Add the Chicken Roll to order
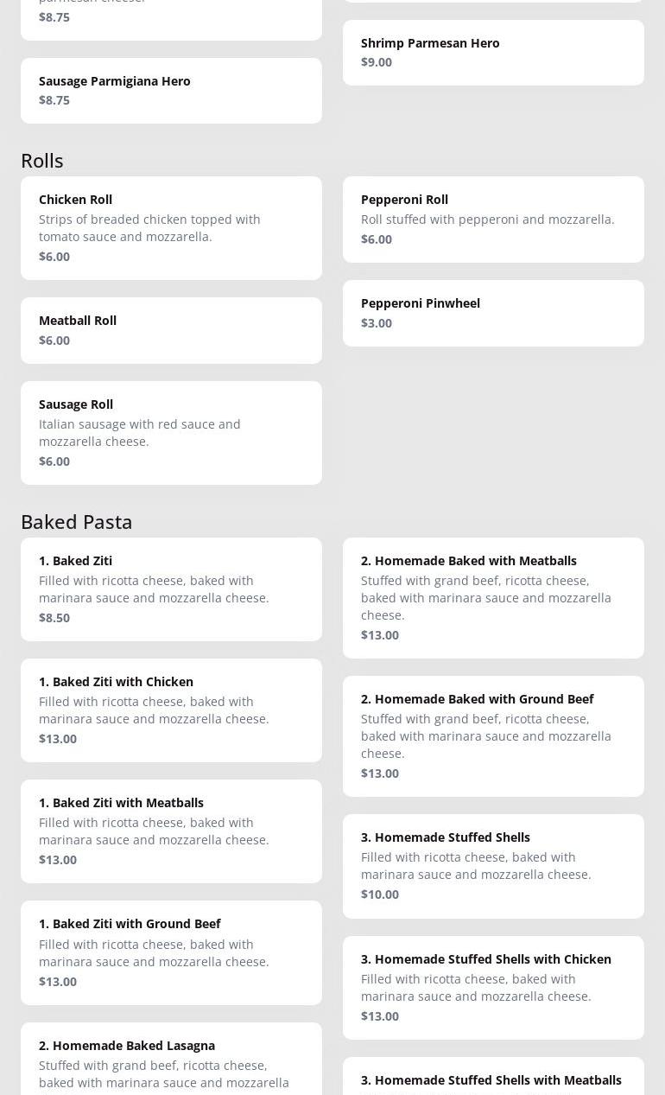Screen dimensions: 665x1095 (x=171, y=227)
